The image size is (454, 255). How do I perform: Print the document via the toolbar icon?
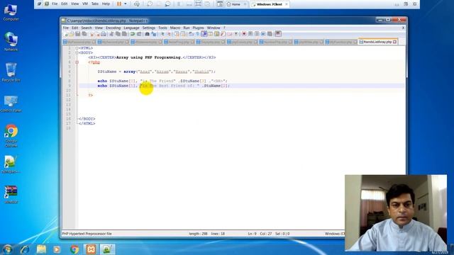[x=104, y=34]
